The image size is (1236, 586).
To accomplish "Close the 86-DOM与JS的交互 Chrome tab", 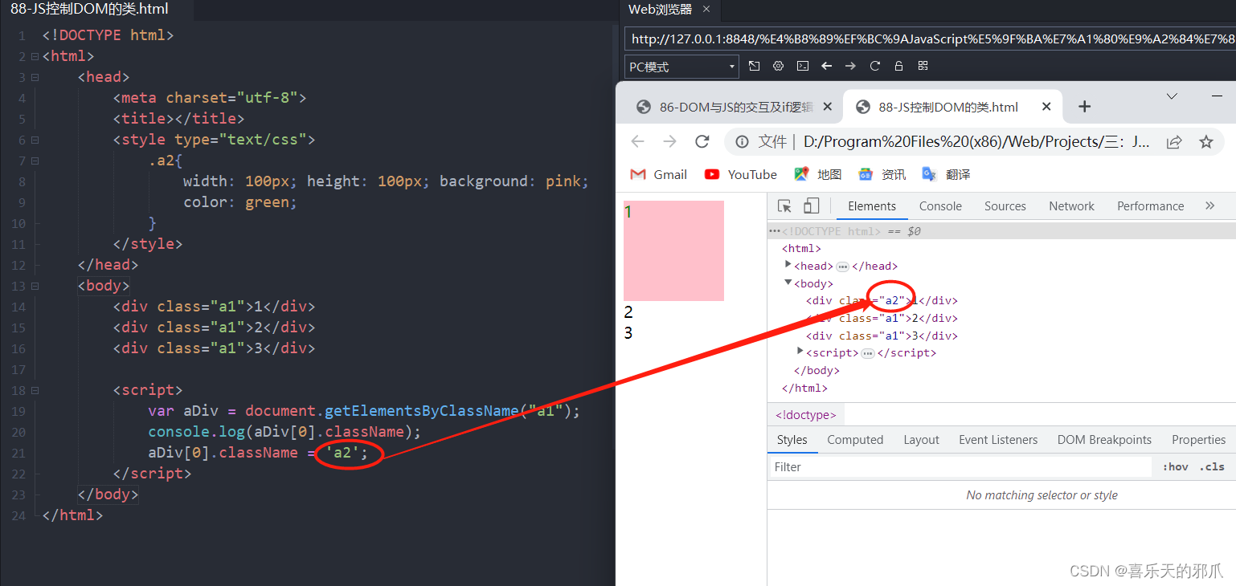I will [826, 107].
